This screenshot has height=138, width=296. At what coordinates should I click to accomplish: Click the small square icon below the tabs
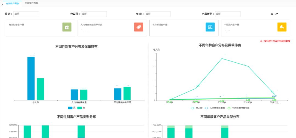[2, 5]
